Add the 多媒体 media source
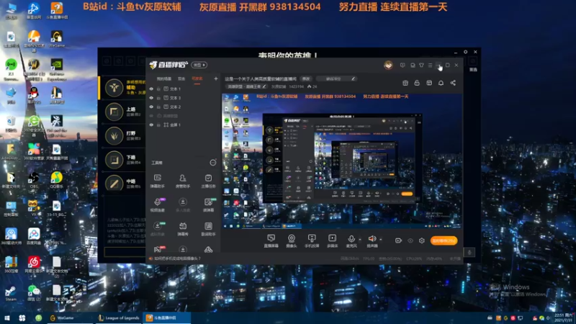The width and height of the screenshot is (576, 324). pos(332,241)
